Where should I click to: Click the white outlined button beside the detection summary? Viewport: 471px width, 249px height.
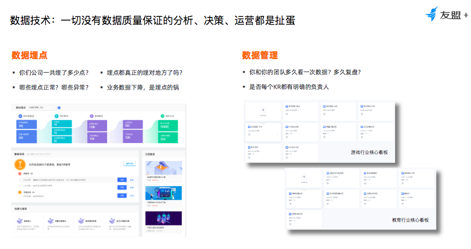click(129, 163)
